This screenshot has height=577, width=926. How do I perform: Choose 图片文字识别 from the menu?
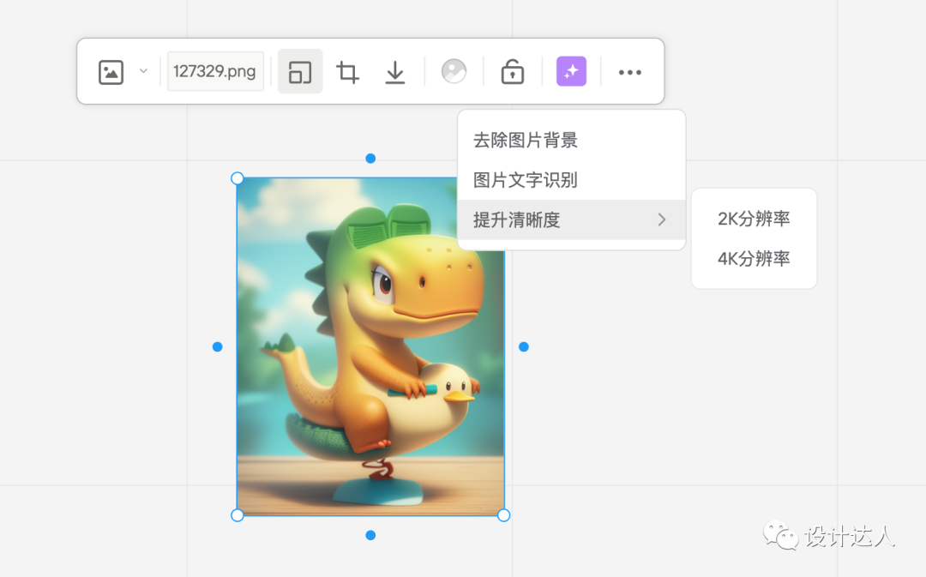(x=526, y=180)
